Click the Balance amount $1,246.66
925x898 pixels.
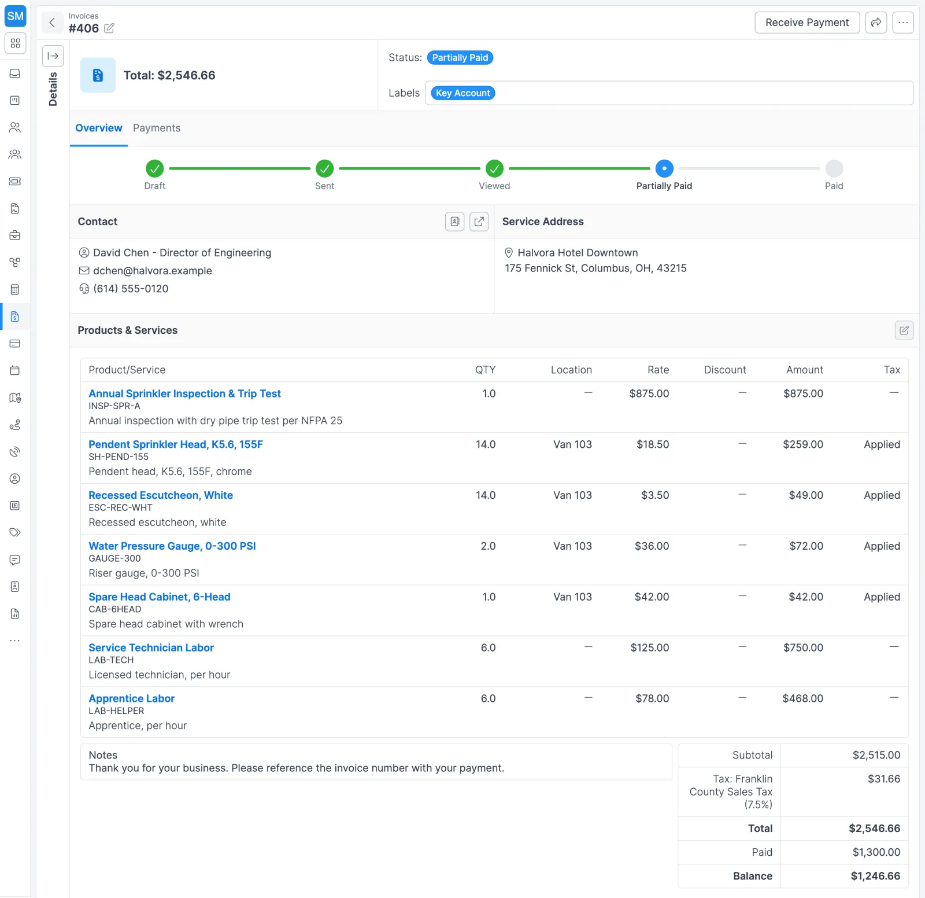click(x=875, y=876)
